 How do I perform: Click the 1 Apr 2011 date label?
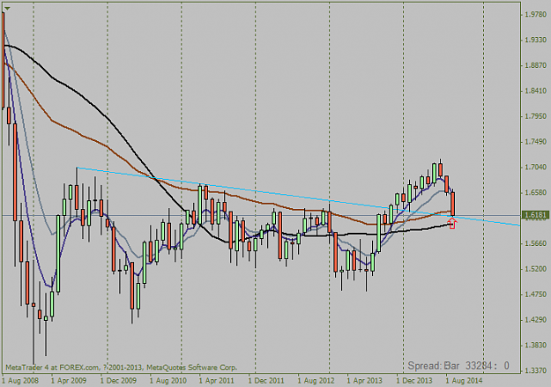217,381
